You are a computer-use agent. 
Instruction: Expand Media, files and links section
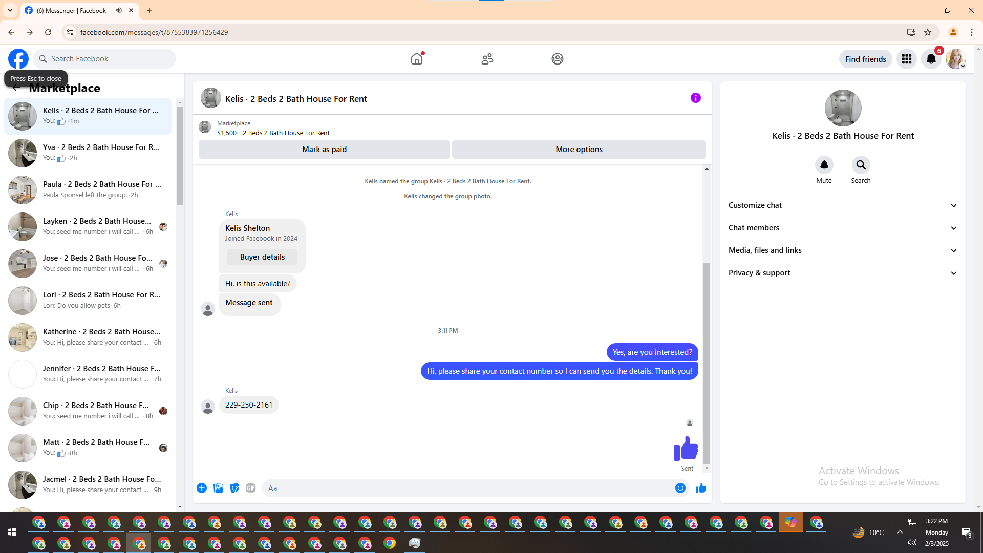[x=843, y=250]
